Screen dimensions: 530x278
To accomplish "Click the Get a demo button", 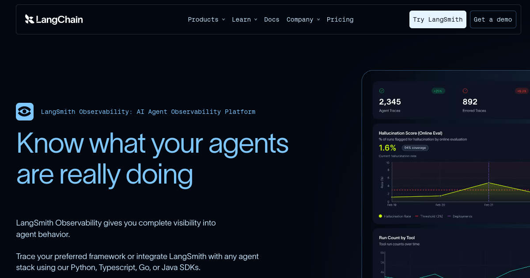I will 493,19.
